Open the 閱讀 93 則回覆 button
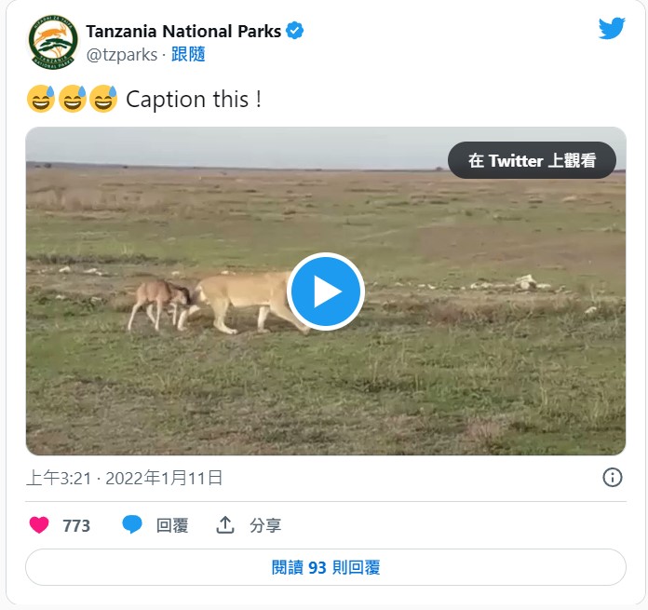The height and width of the screenshot is (610, 648). 325,567
